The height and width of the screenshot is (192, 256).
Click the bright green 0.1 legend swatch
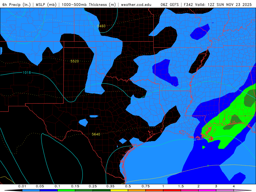(66, 190)
